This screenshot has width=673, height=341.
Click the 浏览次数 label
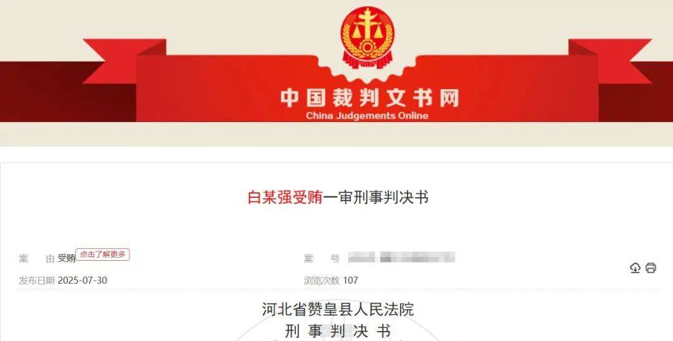coord(322,281)
